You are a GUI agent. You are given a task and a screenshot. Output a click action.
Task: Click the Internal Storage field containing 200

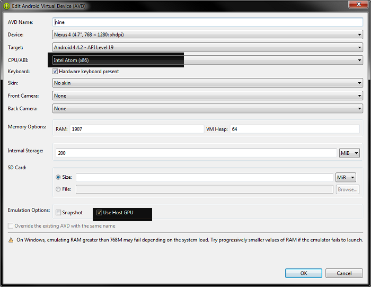(x=196, y=153)
